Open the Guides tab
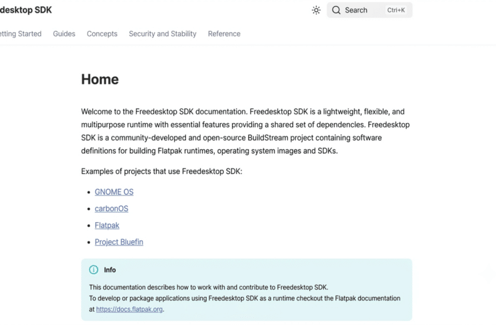 coord(64,34)
